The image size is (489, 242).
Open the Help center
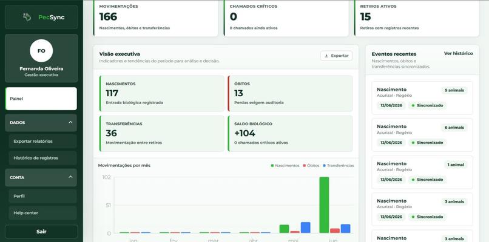(x=42, y=213)
